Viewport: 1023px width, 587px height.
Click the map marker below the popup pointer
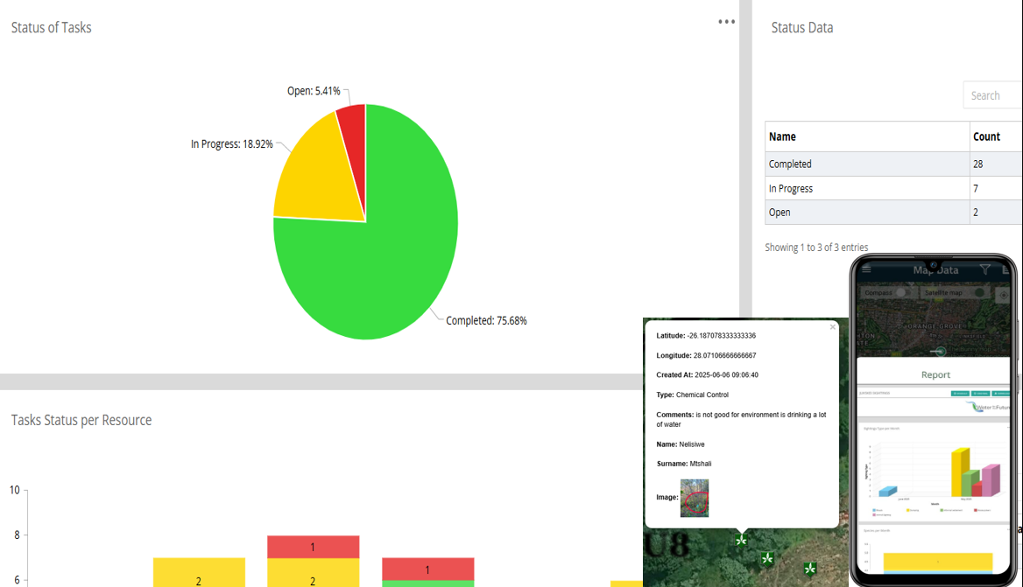tap(742, 541)
